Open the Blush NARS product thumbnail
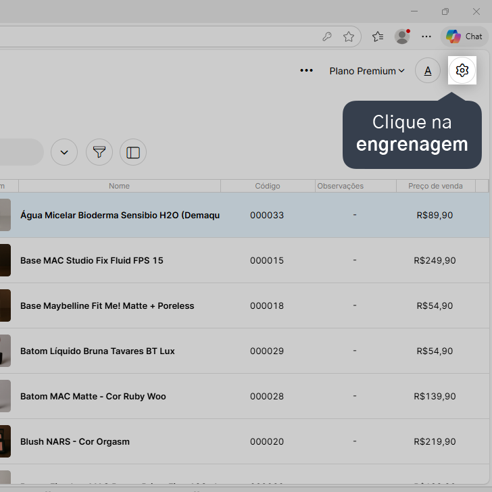Screen dimensions: 492x492 point(5,441)
